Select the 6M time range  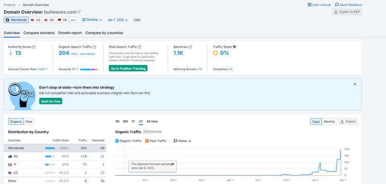125,121
